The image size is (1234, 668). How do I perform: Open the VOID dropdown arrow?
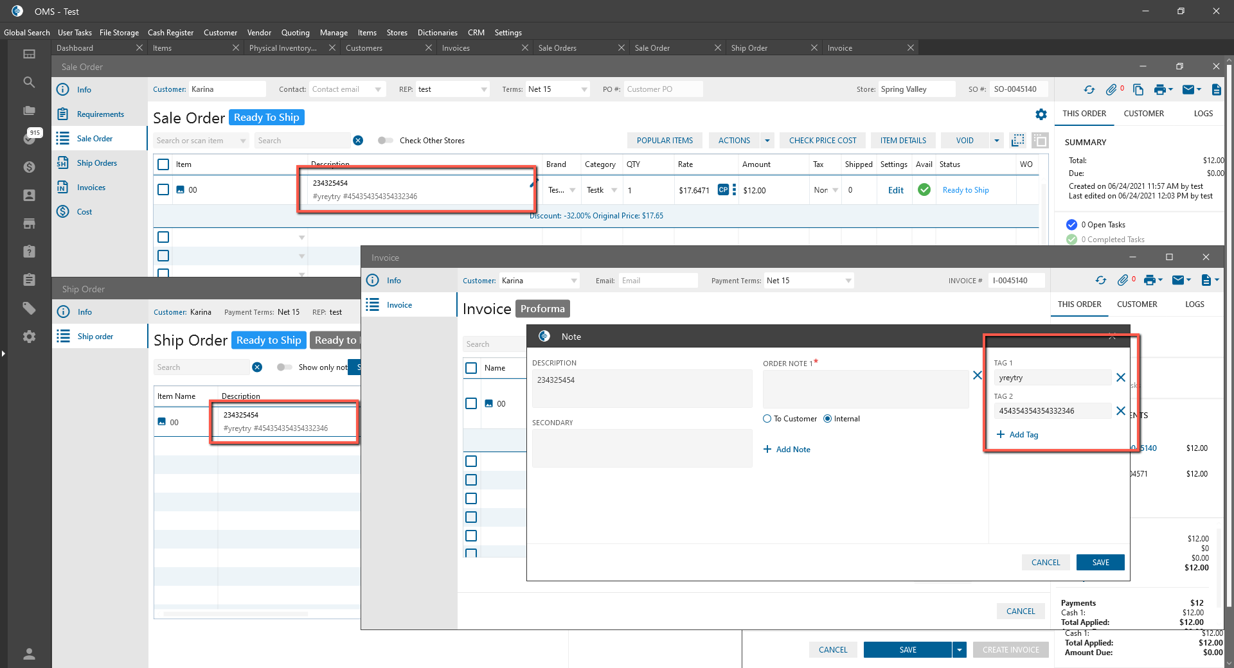[996, 141]
